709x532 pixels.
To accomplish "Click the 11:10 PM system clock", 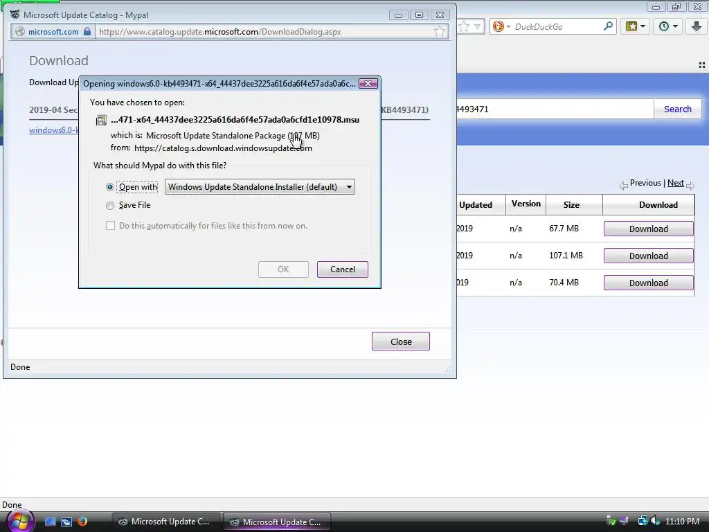I will pyautogui.click(x=682, y=522).
